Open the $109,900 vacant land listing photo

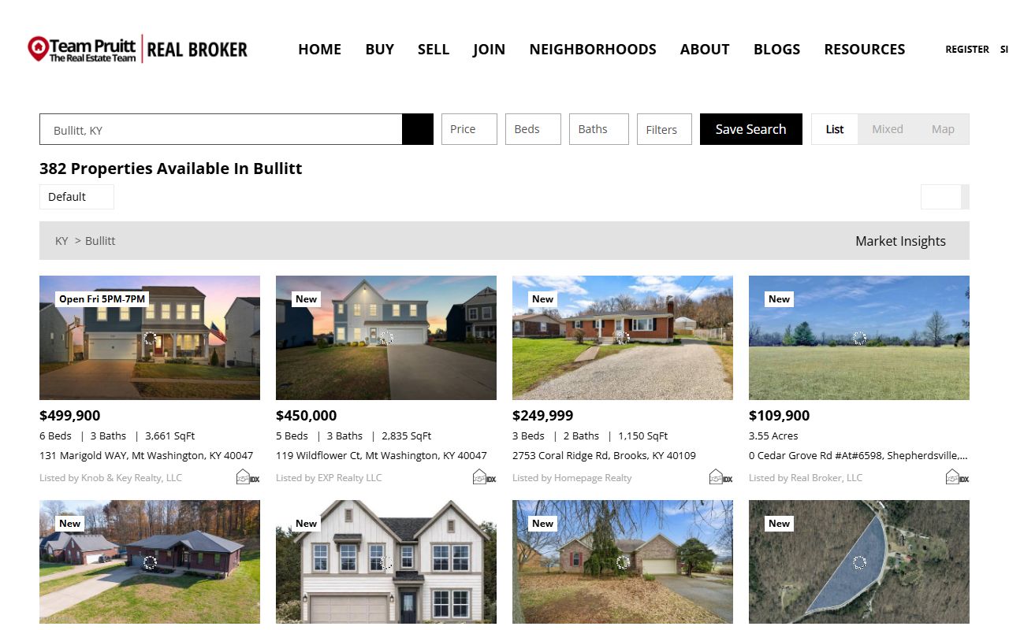tap(859, 338)
